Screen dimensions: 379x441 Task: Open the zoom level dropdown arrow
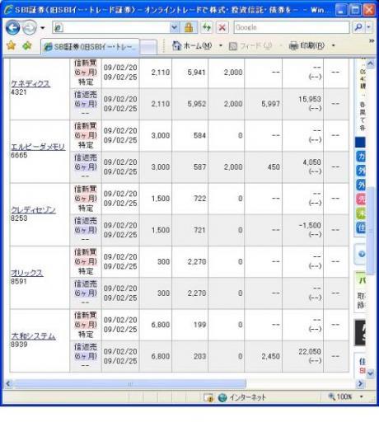point(362,396)
